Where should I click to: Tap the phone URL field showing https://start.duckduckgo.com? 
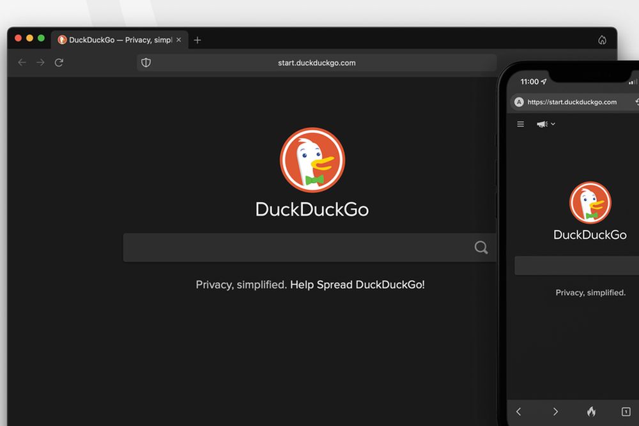click(572, 102)
